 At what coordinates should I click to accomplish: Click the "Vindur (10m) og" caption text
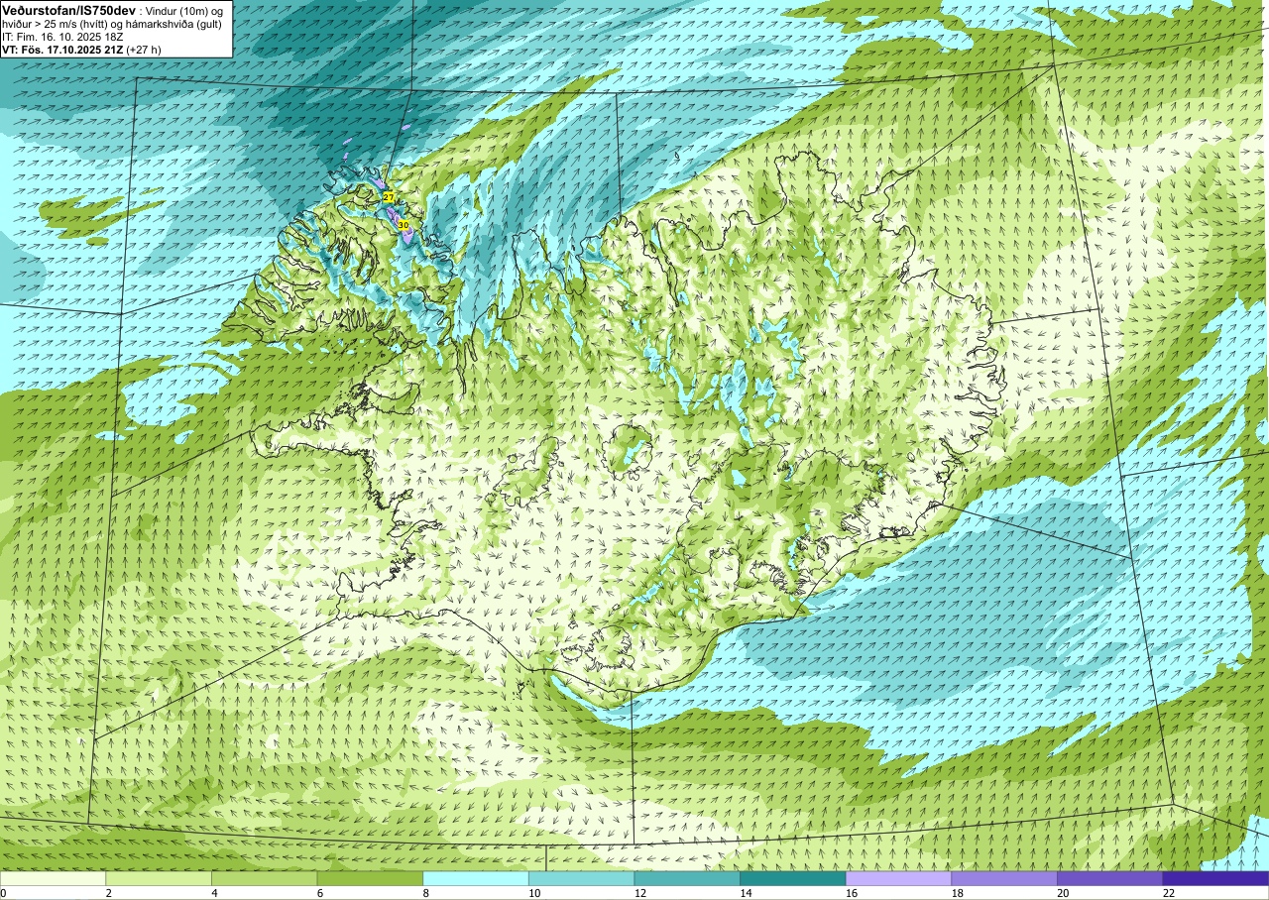coord(183,10)
